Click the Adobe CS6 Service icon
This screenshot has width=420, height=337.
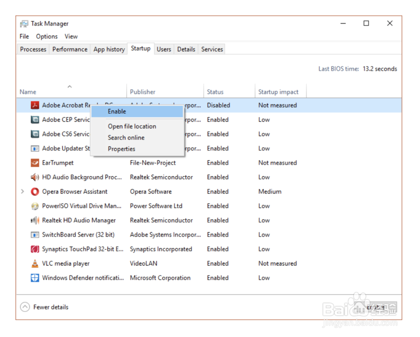pos(35,134)
